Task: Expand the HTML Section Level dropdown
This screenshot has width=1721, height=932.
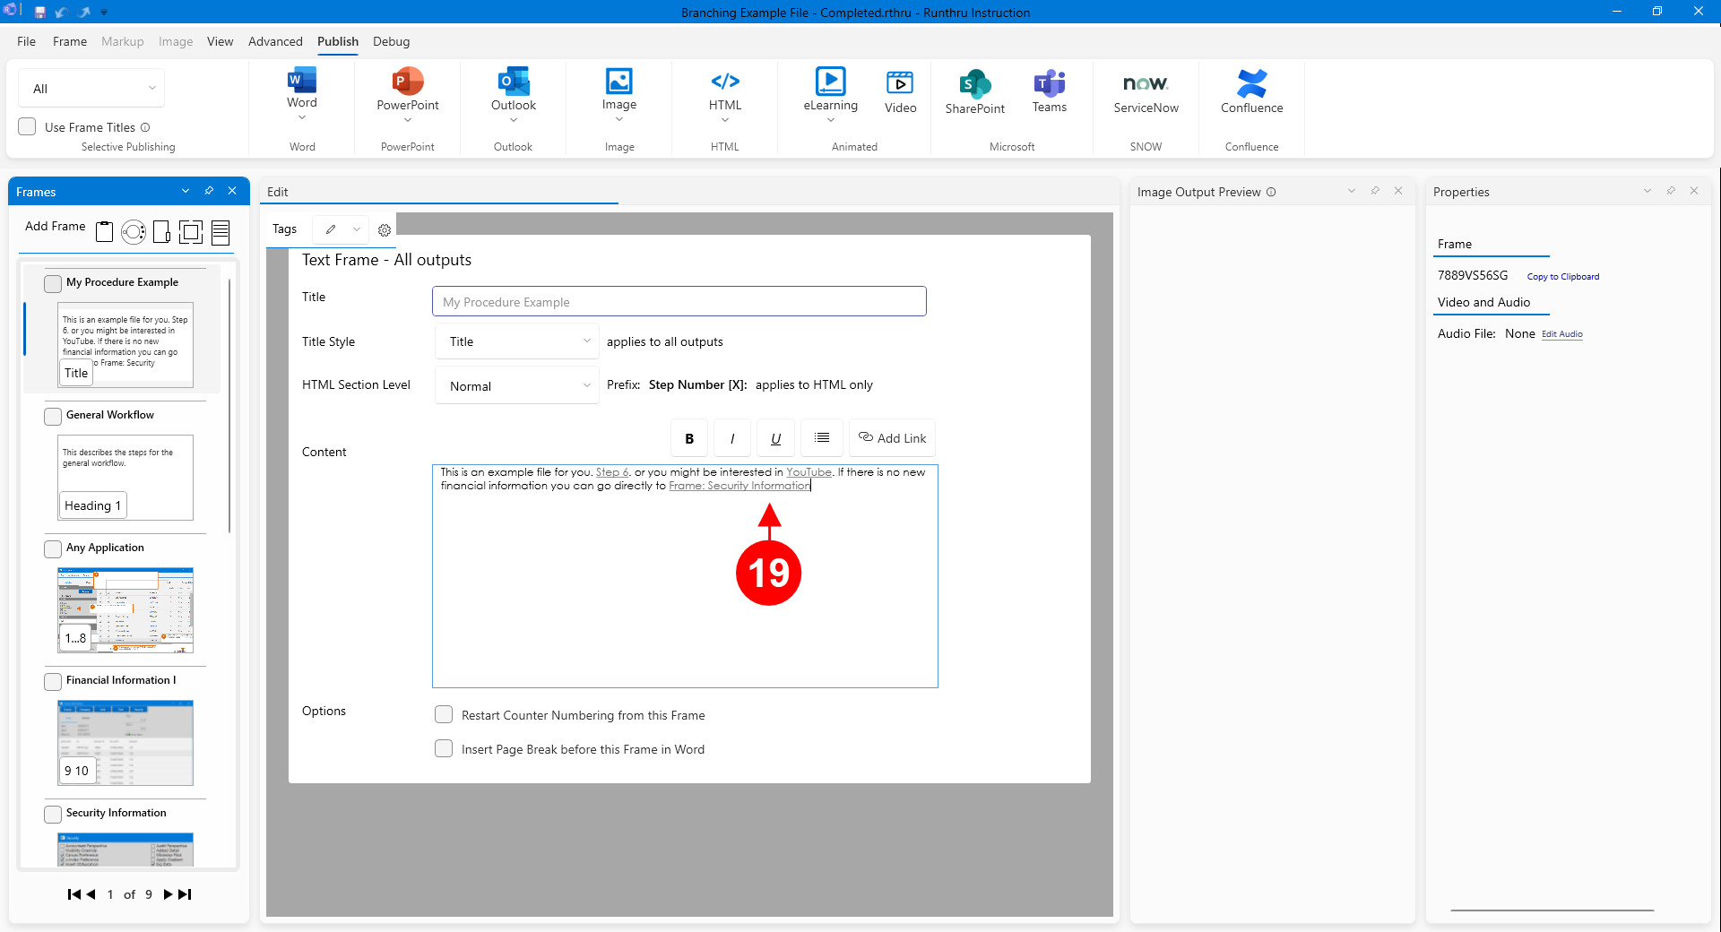Action: 517,386
